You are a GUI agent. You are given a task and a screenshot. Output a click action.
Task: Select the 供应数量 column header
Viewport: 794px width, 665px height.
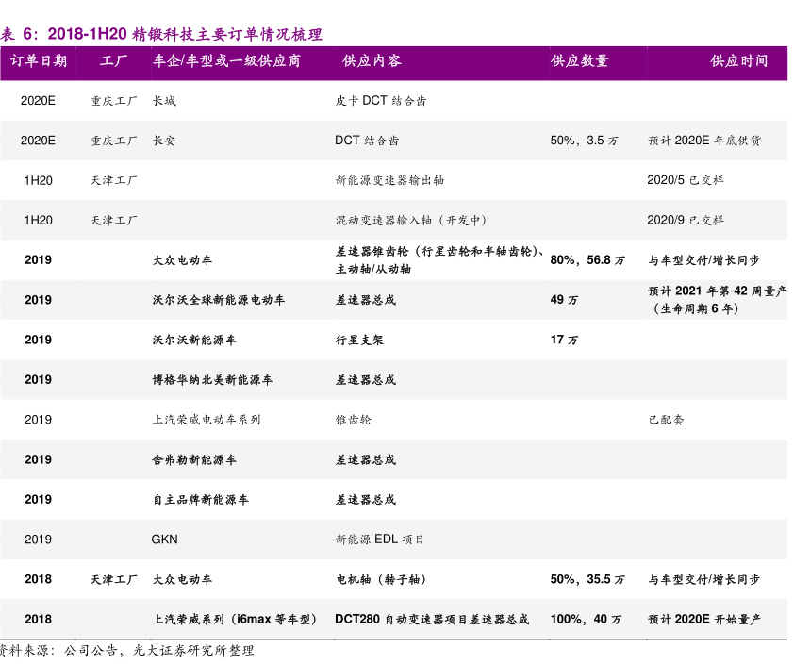[x=580, y=61]
